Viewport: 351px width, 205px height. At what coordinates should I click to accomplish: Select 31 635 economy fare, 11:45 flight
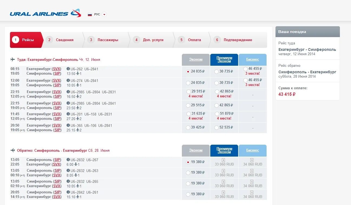coord(189,114)
